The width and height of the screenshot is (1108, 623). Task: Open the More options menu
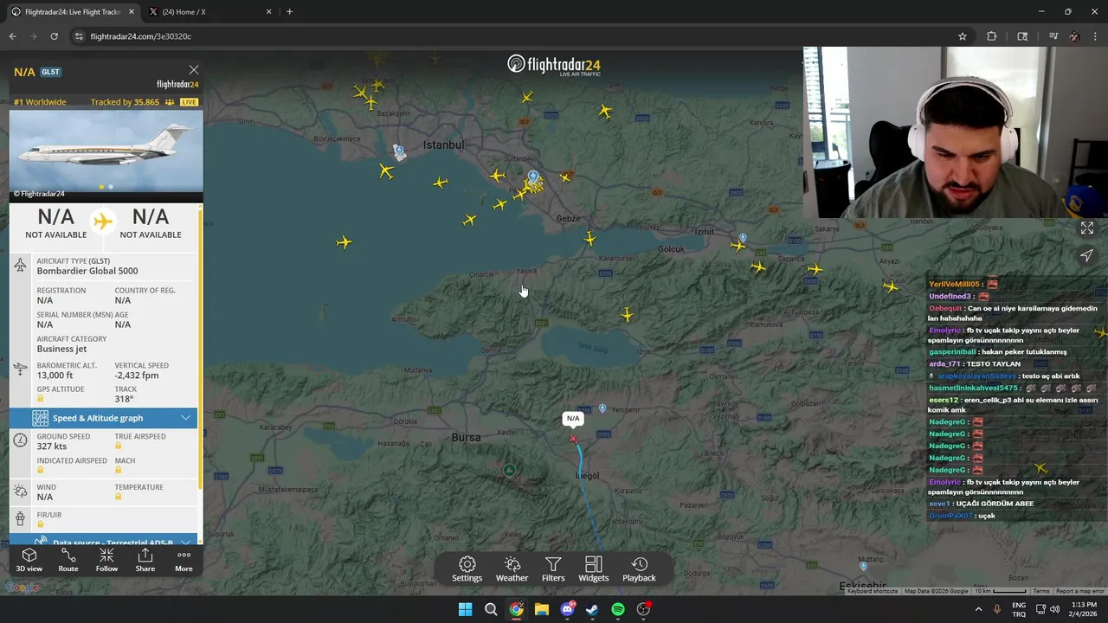pyautogui.click(x=184, y=560)
